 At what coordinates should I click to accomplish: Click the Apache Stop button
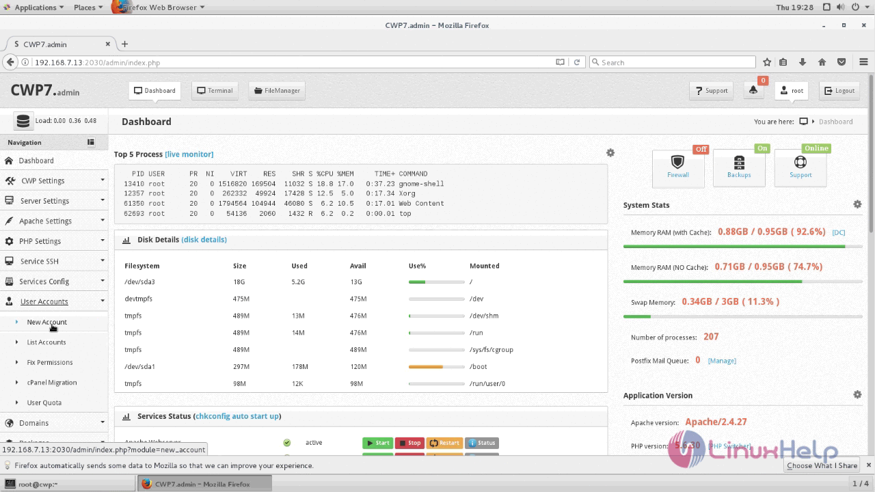410,443
